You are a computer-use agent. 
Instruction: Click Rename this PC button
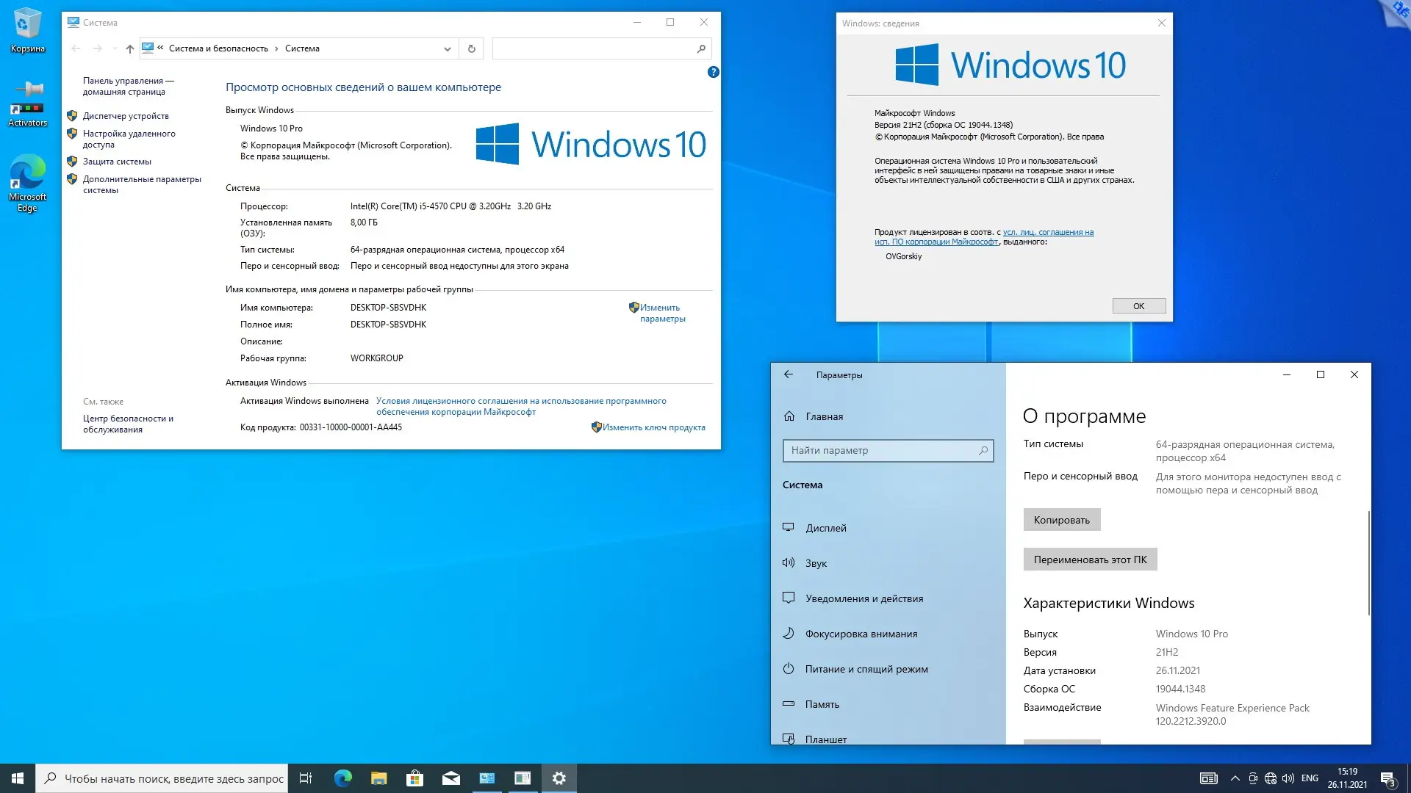coord(1090,560)
